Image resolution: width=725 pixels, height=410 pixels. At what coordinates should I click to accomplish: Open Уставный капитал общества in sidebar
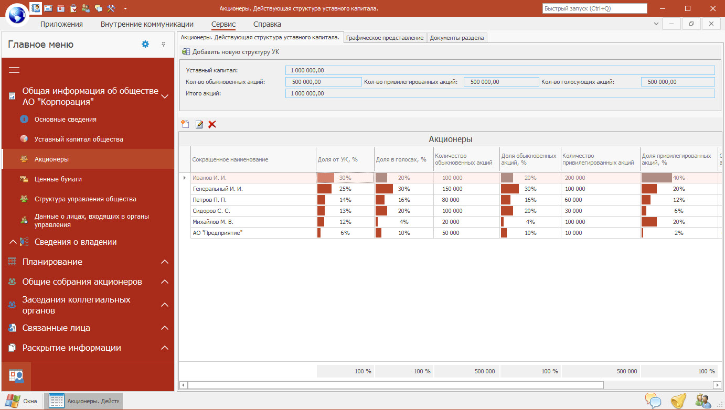(79, 139)
